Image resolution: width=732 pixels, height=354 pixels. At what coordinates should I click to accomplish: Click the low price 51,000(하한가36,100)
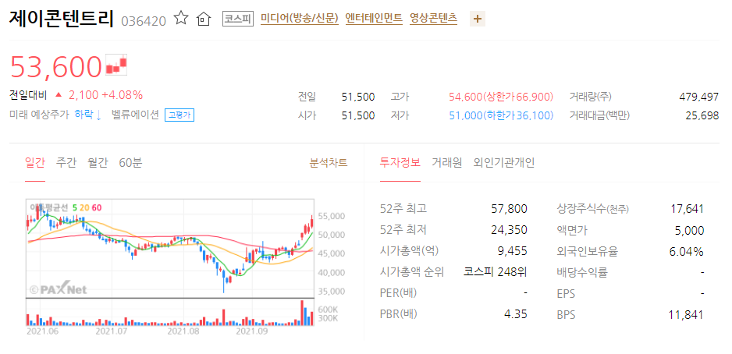click(x=501, y=115)
